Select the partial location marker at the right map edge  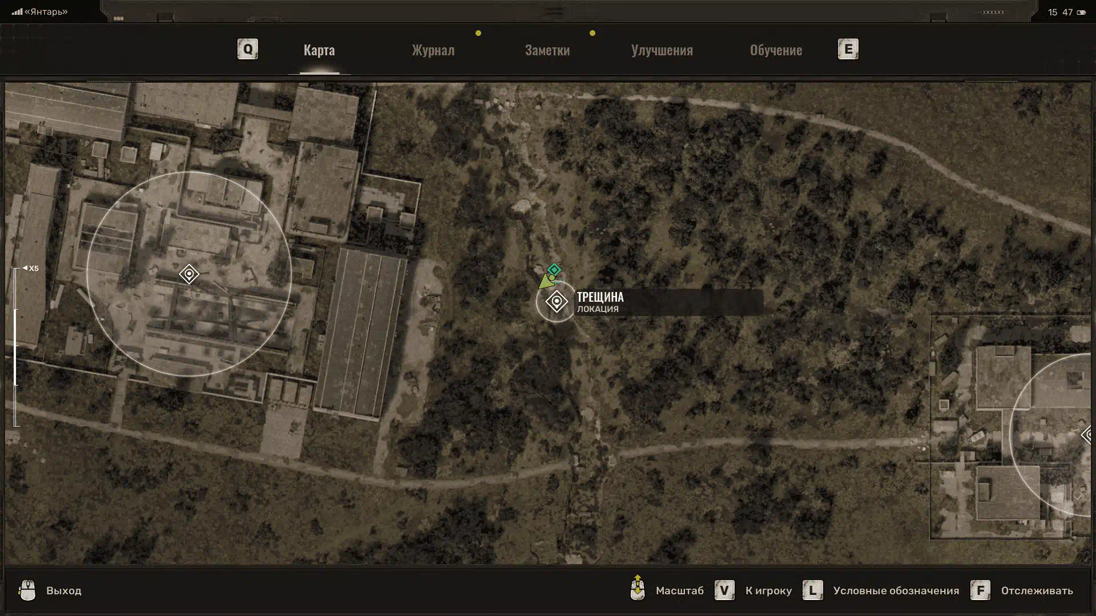click(x=1086, y=435)
